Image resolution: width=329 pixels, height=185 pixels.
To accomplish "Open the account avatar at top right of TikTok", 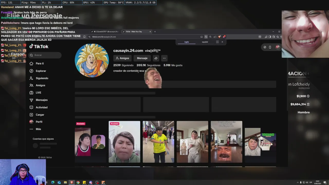I will (278, 47).
